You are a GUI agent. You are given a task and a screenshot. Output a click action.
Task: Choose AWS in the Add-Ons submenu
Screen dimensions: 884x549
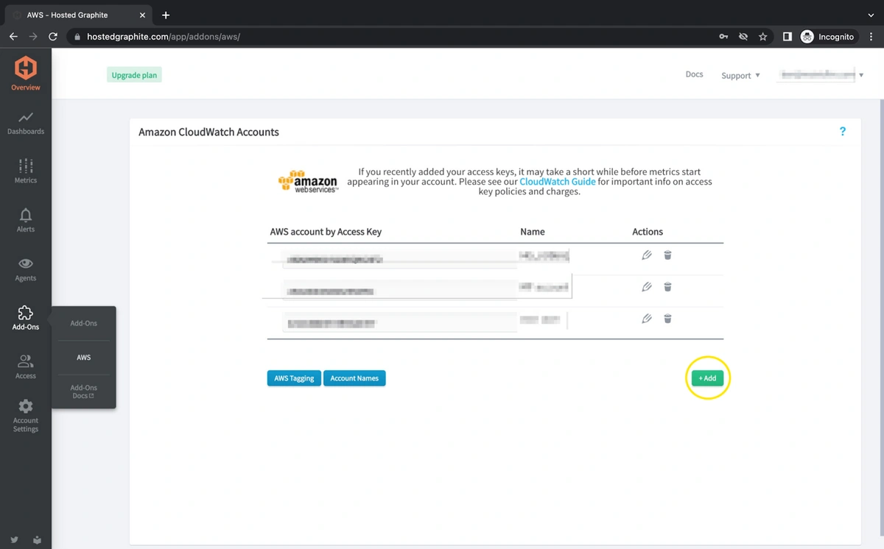coord(84,358)
